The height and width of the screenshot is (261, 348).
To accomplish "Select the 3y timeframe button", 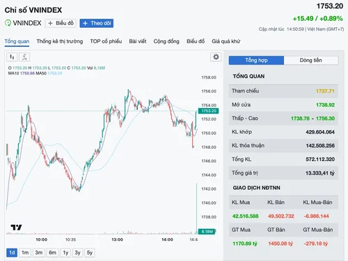I will point(77,253).
